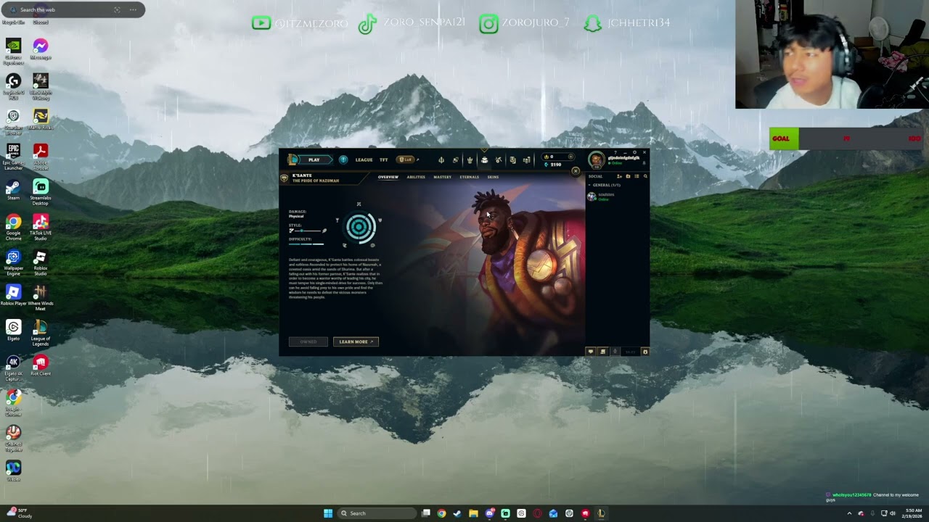
Task: Switch to the TFT tab
Action: (383, 159)
